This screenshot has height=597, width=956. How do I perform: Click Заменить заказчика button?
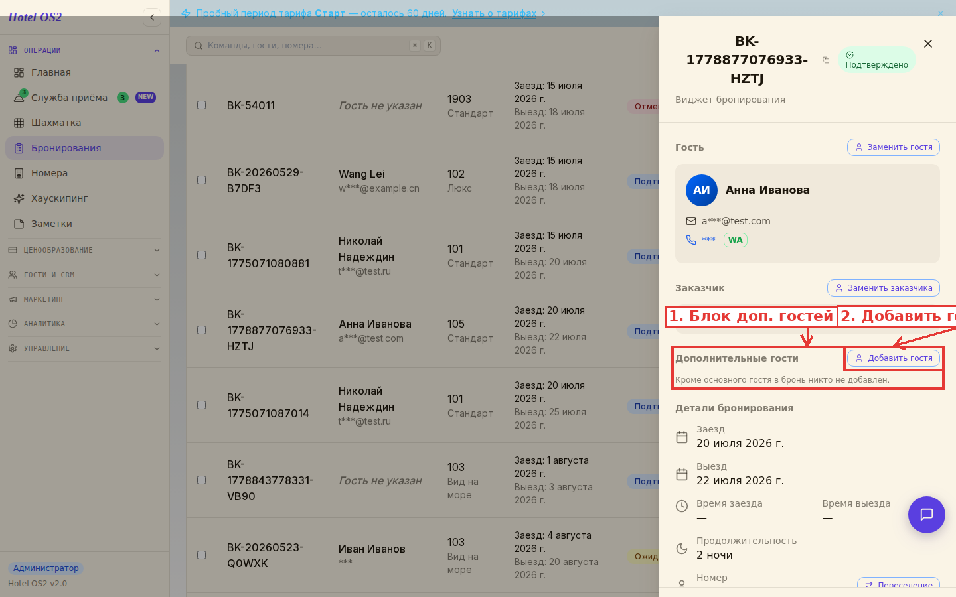click(884, 288)
